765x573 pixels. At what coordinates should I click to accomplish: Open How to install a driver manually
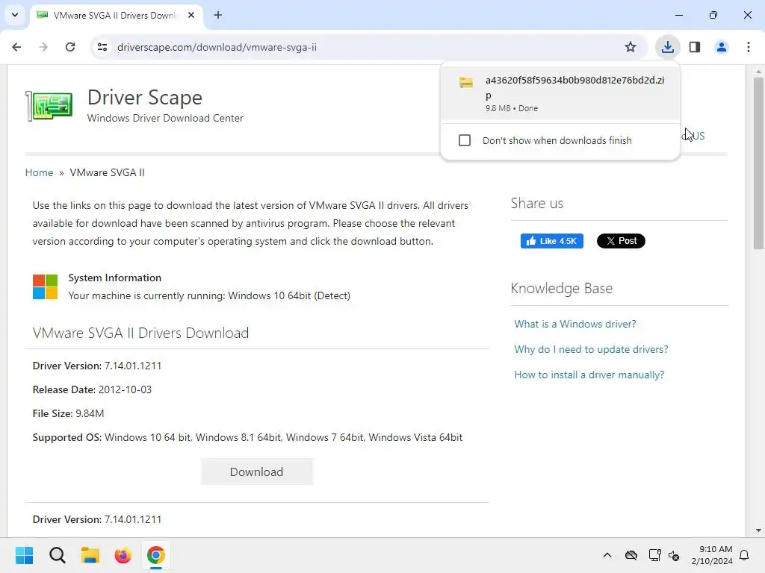click(589, 375)
